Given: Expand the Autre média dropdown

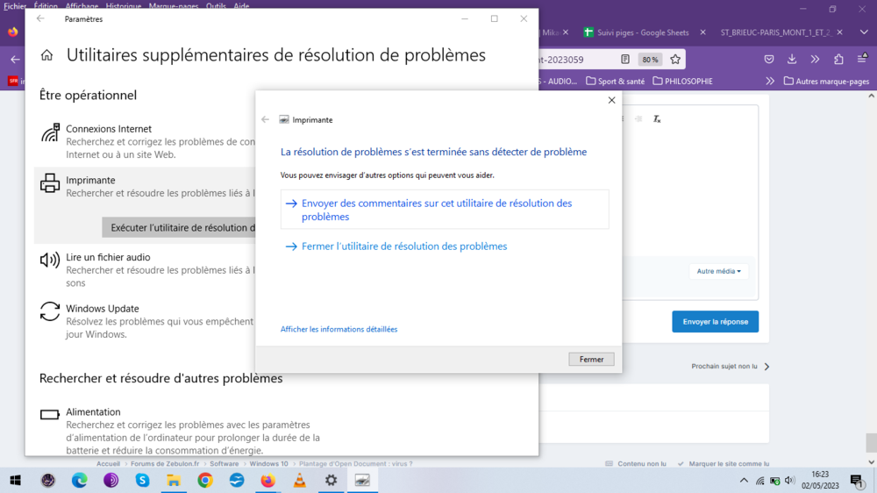Looking at the screenshot, I should [718, 271].
